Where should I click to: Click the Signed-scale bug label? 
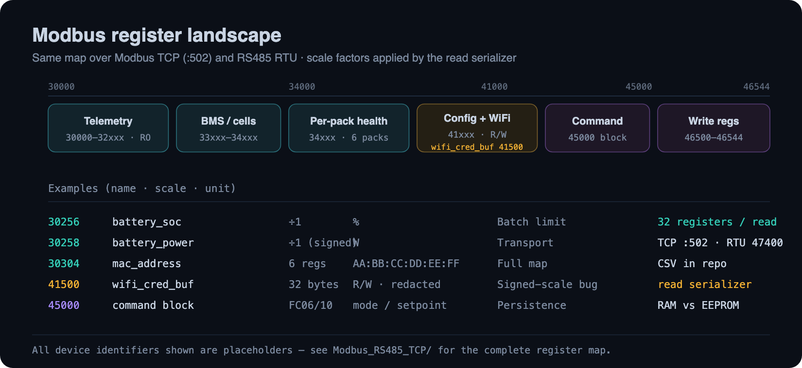click(x=547, y=285)
